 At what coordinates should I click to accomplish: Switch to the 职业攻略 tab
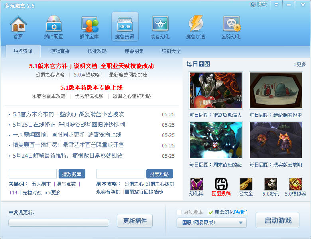[x=97, y=51]
